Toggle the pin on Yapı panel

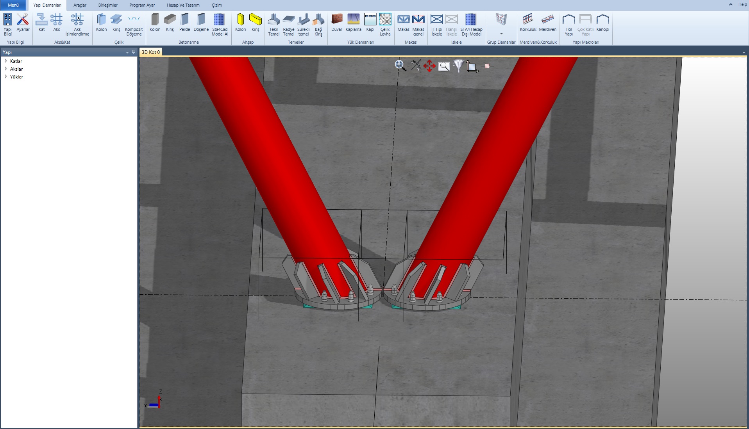[133, 52]
